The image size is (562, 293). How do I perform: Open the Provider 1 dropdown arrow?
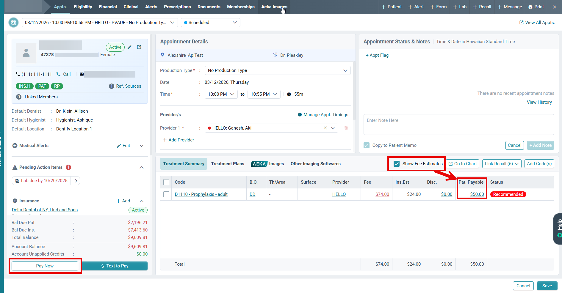click(x=333, y=128)
